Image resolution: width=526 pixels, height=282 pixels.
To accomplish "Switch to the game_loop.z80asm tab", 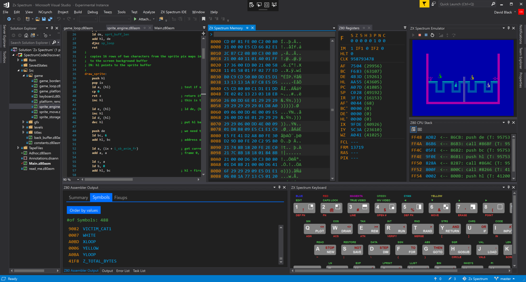I will [78, 28].
